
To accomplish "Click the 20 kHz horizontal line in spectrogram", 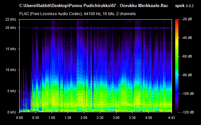I will click(96, 28).
